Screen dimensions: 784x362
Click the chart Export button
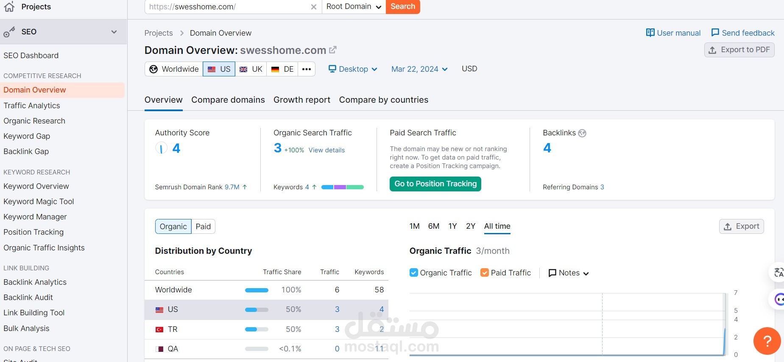click(742, 226)
